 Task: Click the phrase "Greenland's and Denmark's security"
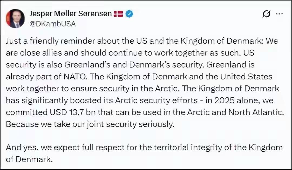pyautogui.click(x=133, y=65)
